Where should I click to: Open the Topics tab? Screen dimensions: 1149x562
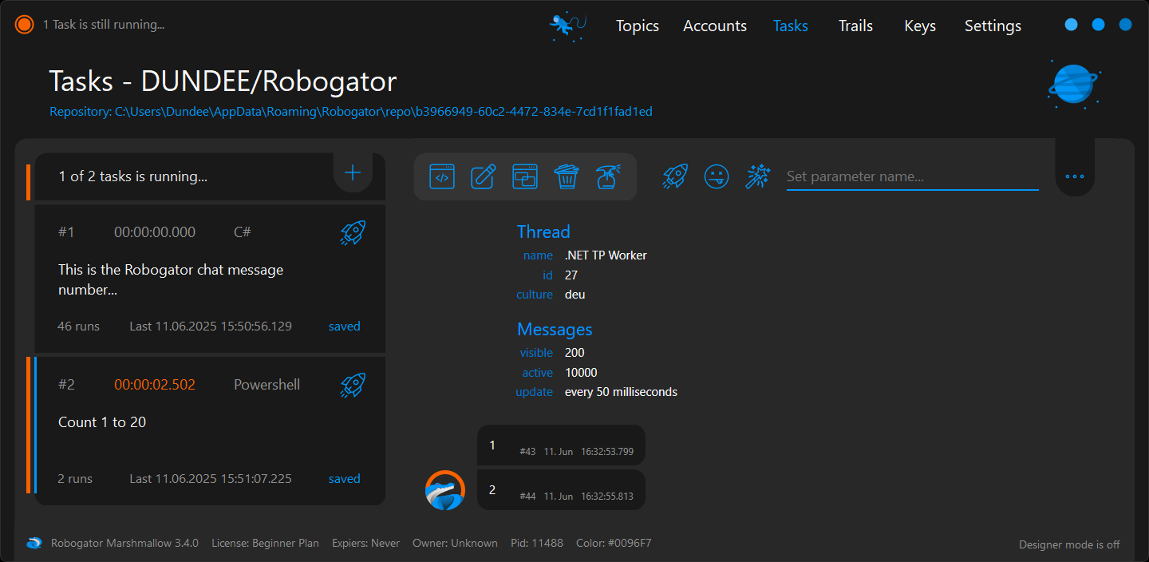pos(637,26)
